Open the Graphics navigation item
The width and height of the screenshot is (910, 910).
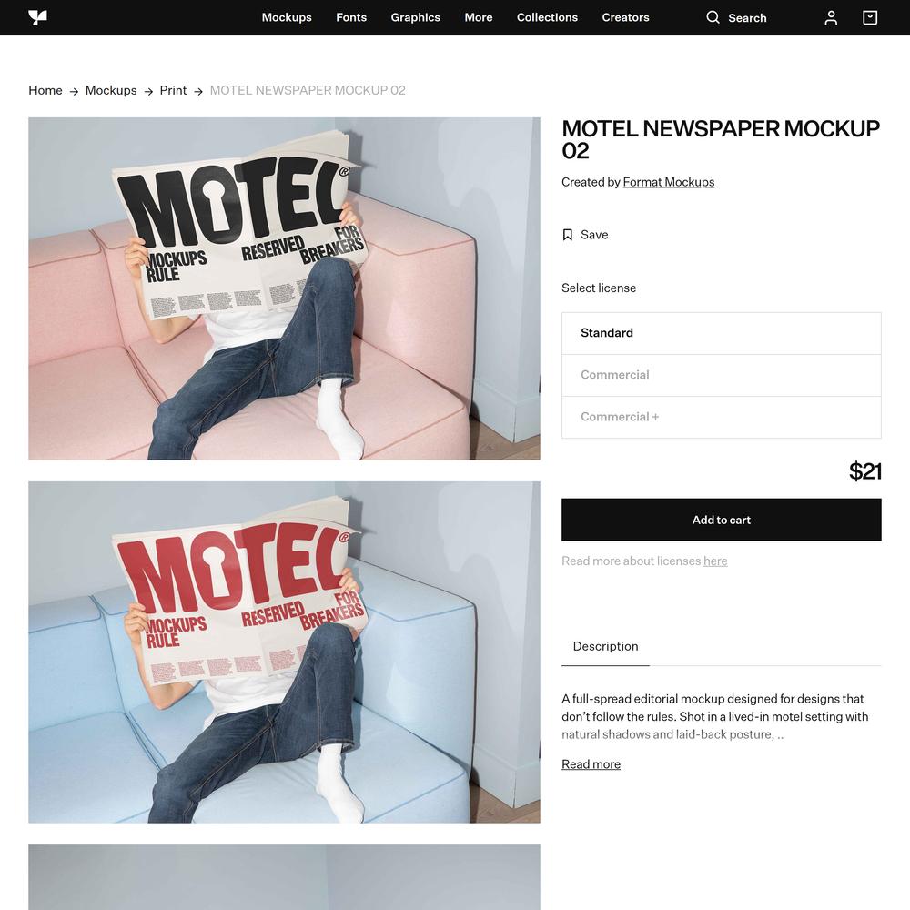pyautogui.click(x=416, y=17)
